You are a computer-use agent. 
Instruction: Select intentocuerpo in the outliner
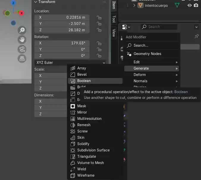click(x=156, y=6)
